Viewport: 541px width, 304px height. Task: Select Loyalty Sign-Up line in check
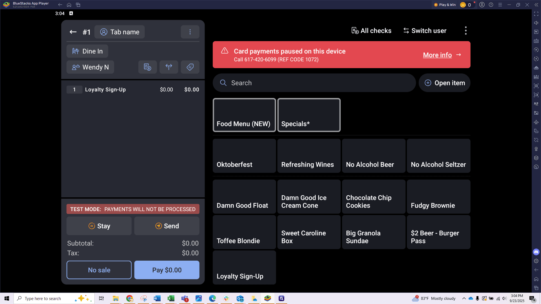pyautogui.click(x=133, y=90)
